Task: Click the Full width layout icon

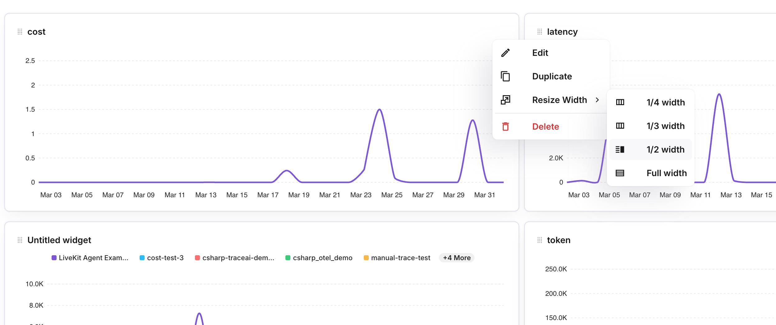Action: [x=620, y=173]
